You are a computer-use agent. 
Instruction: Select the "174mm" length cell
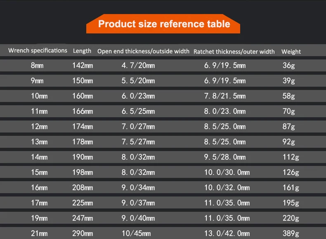coord(83,126)
